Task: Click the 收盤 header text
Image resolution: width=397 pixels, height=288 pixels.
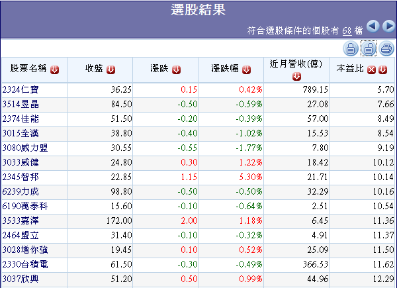Action: [94, 68]
